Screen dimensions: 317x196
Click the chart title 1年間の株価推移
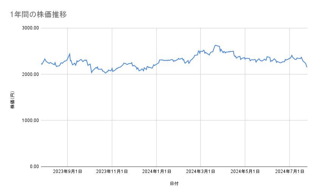pos(39,14)
